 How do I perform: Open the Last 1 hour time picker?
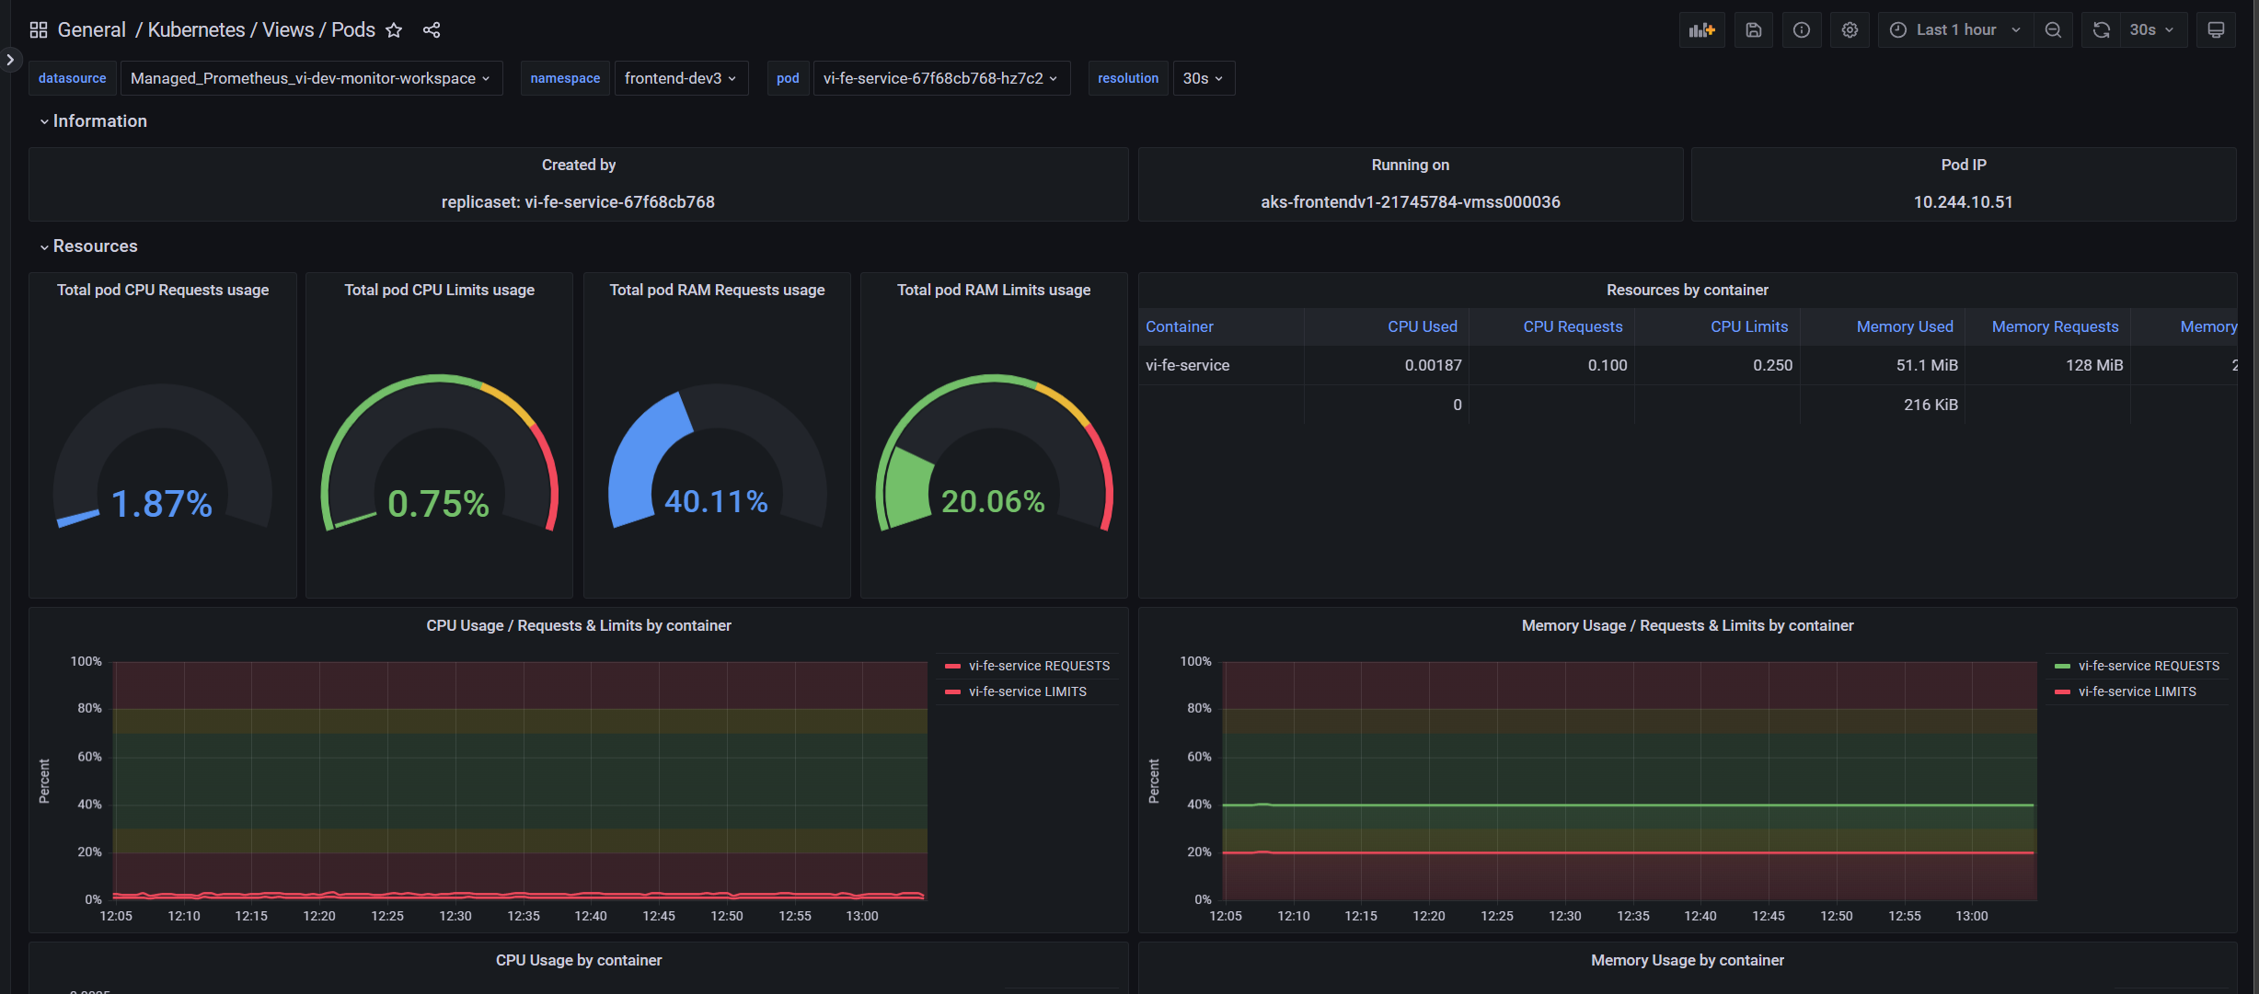(x=1954, y=29)
